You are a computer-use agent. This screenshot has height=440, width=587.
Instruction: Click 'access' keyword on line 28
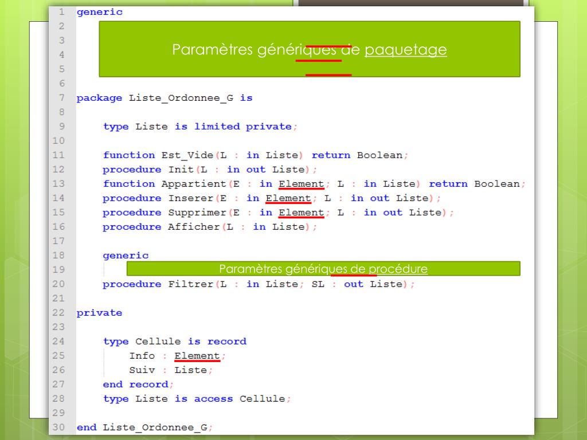pos(213,399)
